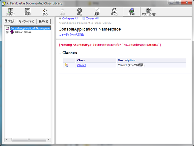The height and width of the screenshot is (146, 194).
Task: Print the topic with 印刷 icon
Action: click(131, 12)
